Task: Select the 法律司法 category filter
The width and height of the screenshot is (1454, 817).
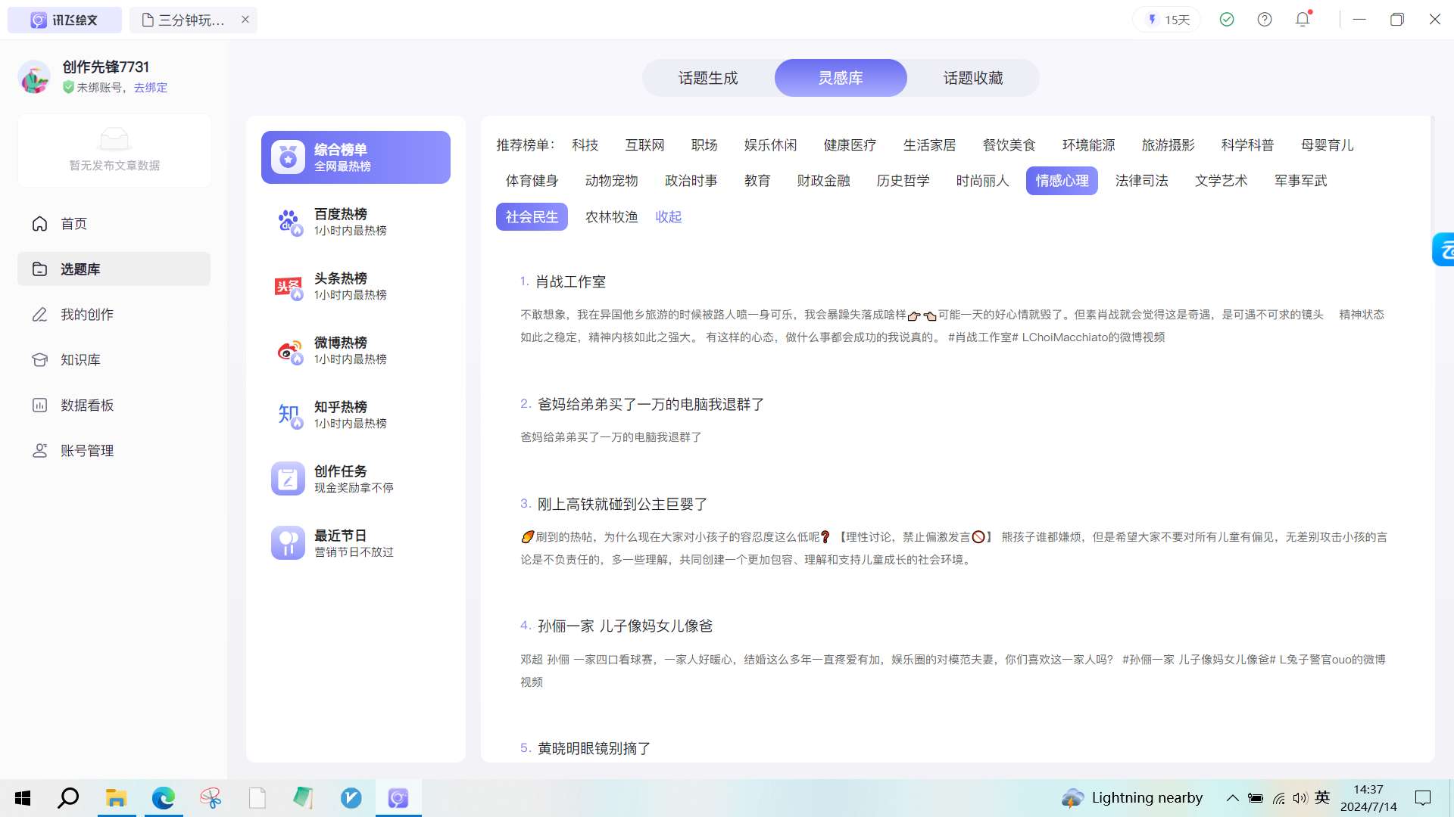Action: [x=1142, y=181]
